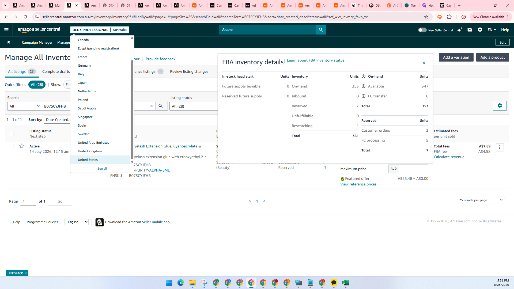Image resolution: width=514 pixels, height=289 pixels.
Task: Open Chrome profile icon
Action: coord(464,17)
